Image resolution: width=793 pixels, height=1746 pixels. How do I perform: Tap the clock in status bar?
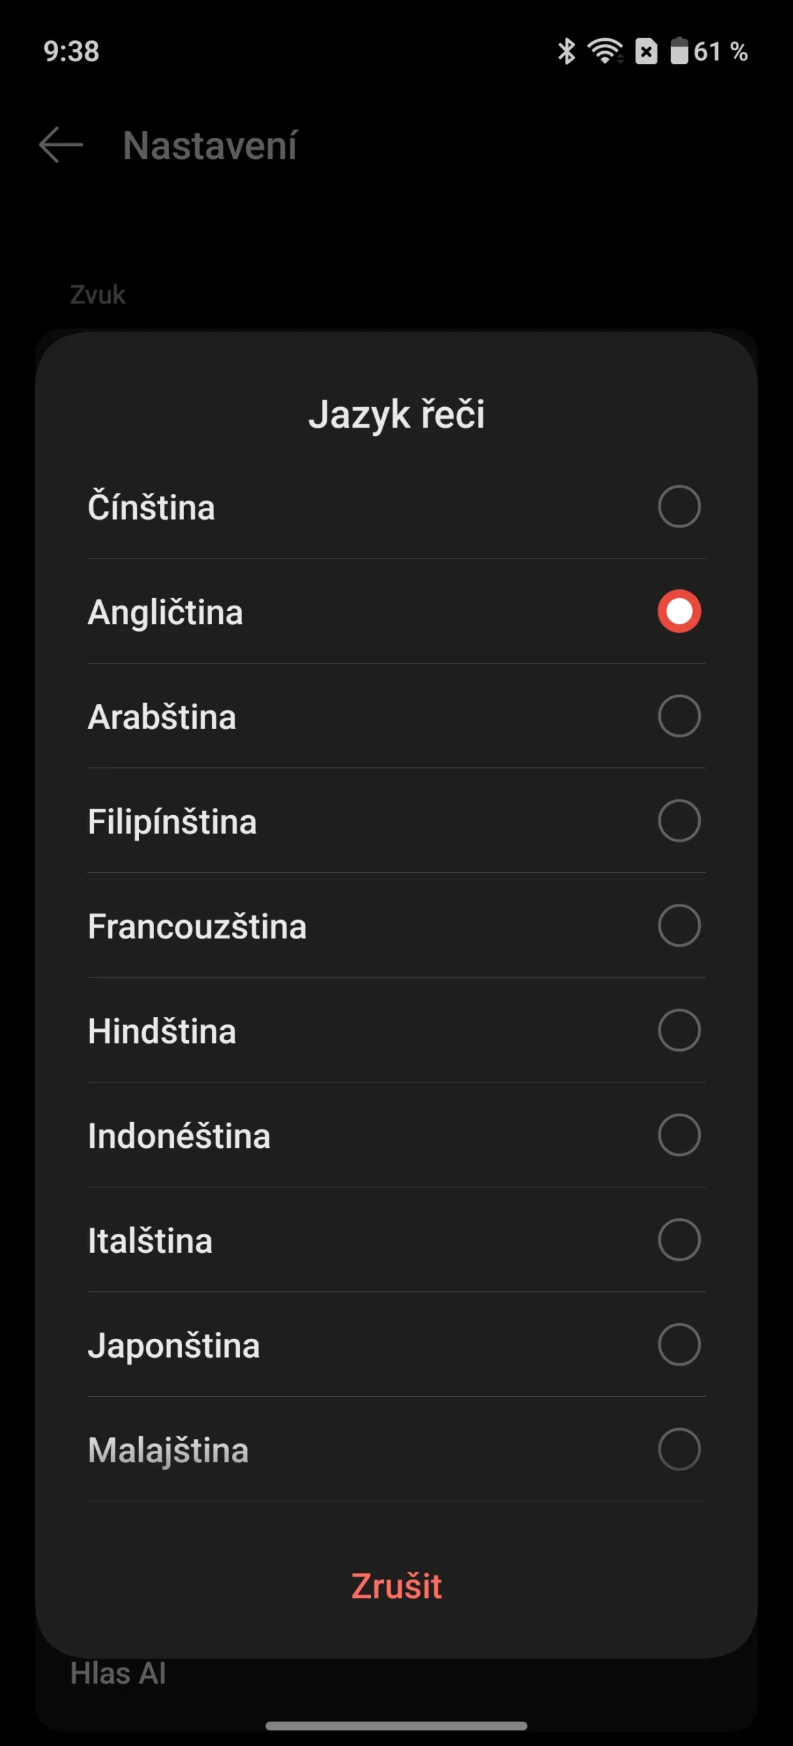tap(72, 51)
